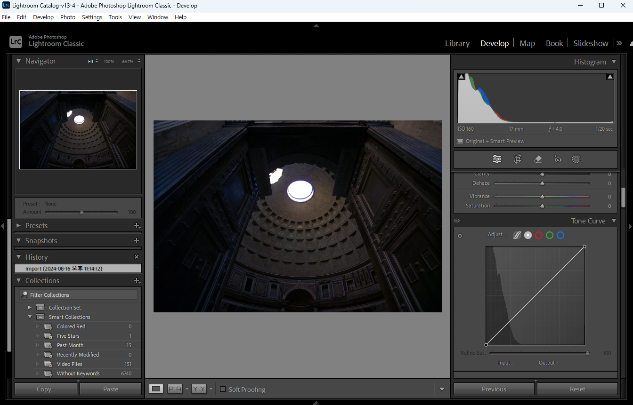Add a new preset with plus icon
Screen dimensions: 633x405
pyautogui.click(x=137, y=226)
